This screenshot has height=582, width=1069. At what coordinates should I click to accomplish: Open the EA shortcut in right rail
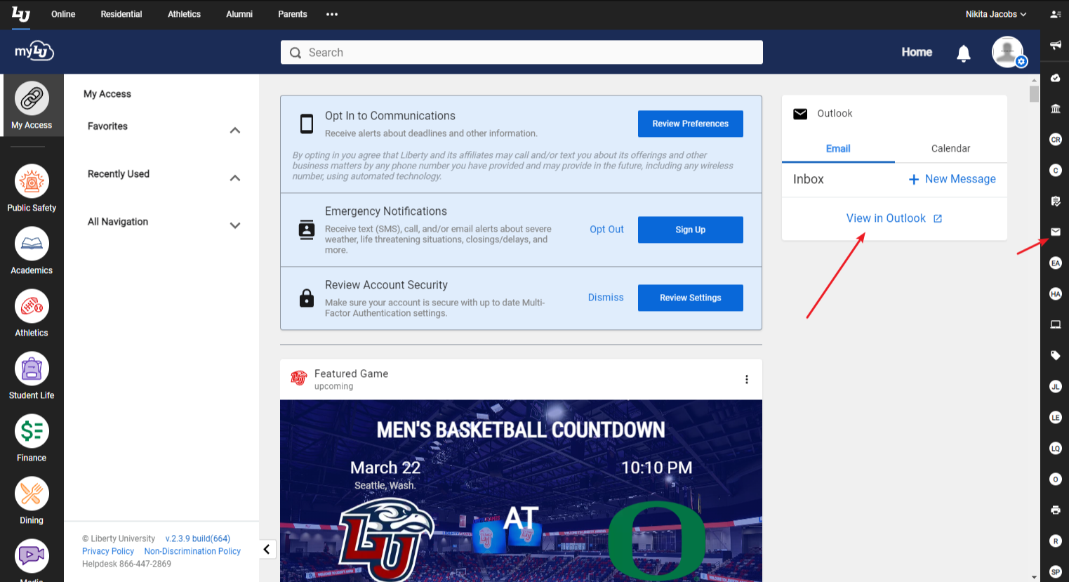[1055, 263]
